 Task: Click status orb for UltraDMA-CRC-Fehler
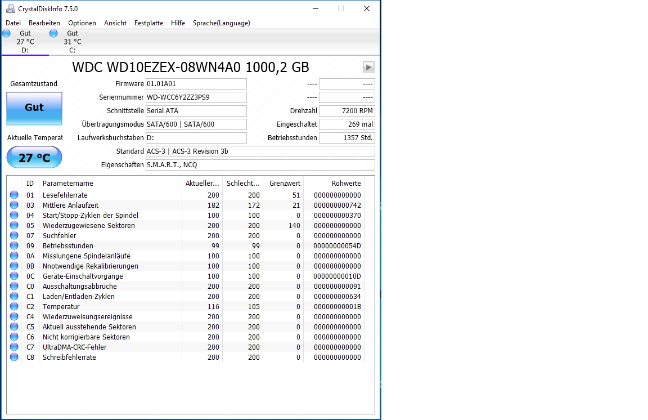click(14, 347)
